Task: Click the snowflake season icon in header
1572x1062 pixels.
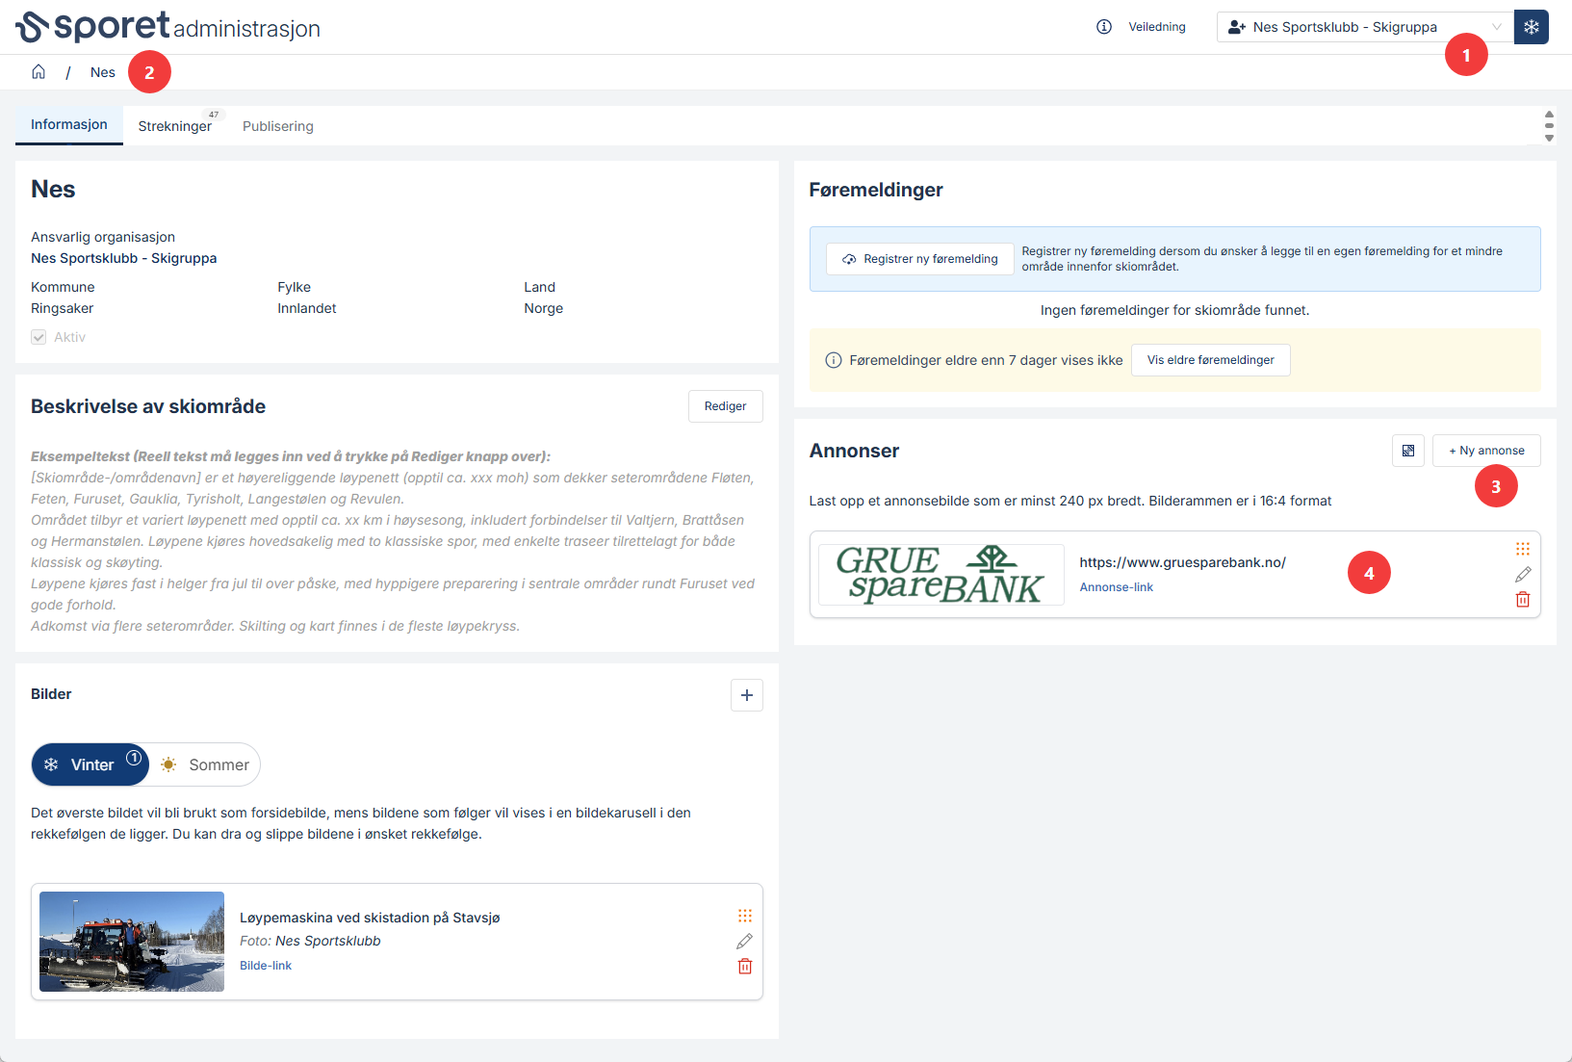Action: click(1531, 27)
